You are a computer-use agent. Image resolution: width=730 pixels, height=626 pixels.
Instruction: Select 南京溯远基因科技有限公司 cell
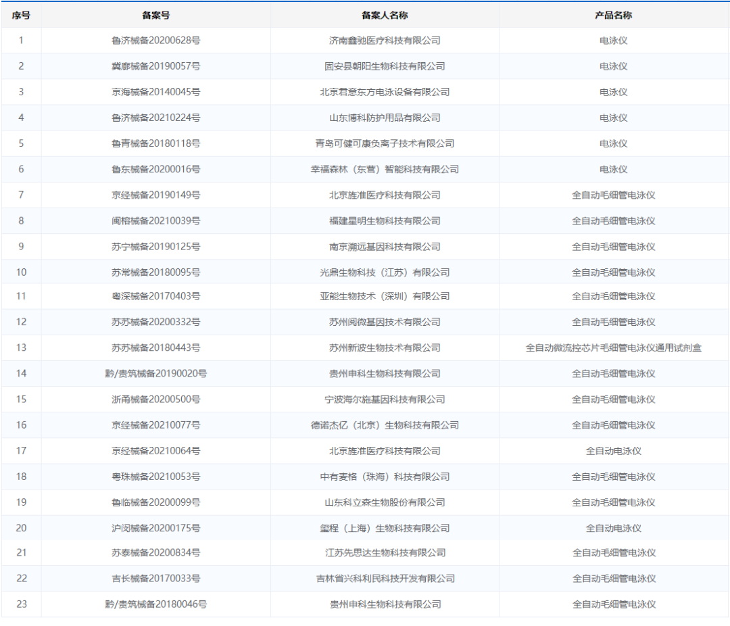pyautogui.click(x=385, y=246)
